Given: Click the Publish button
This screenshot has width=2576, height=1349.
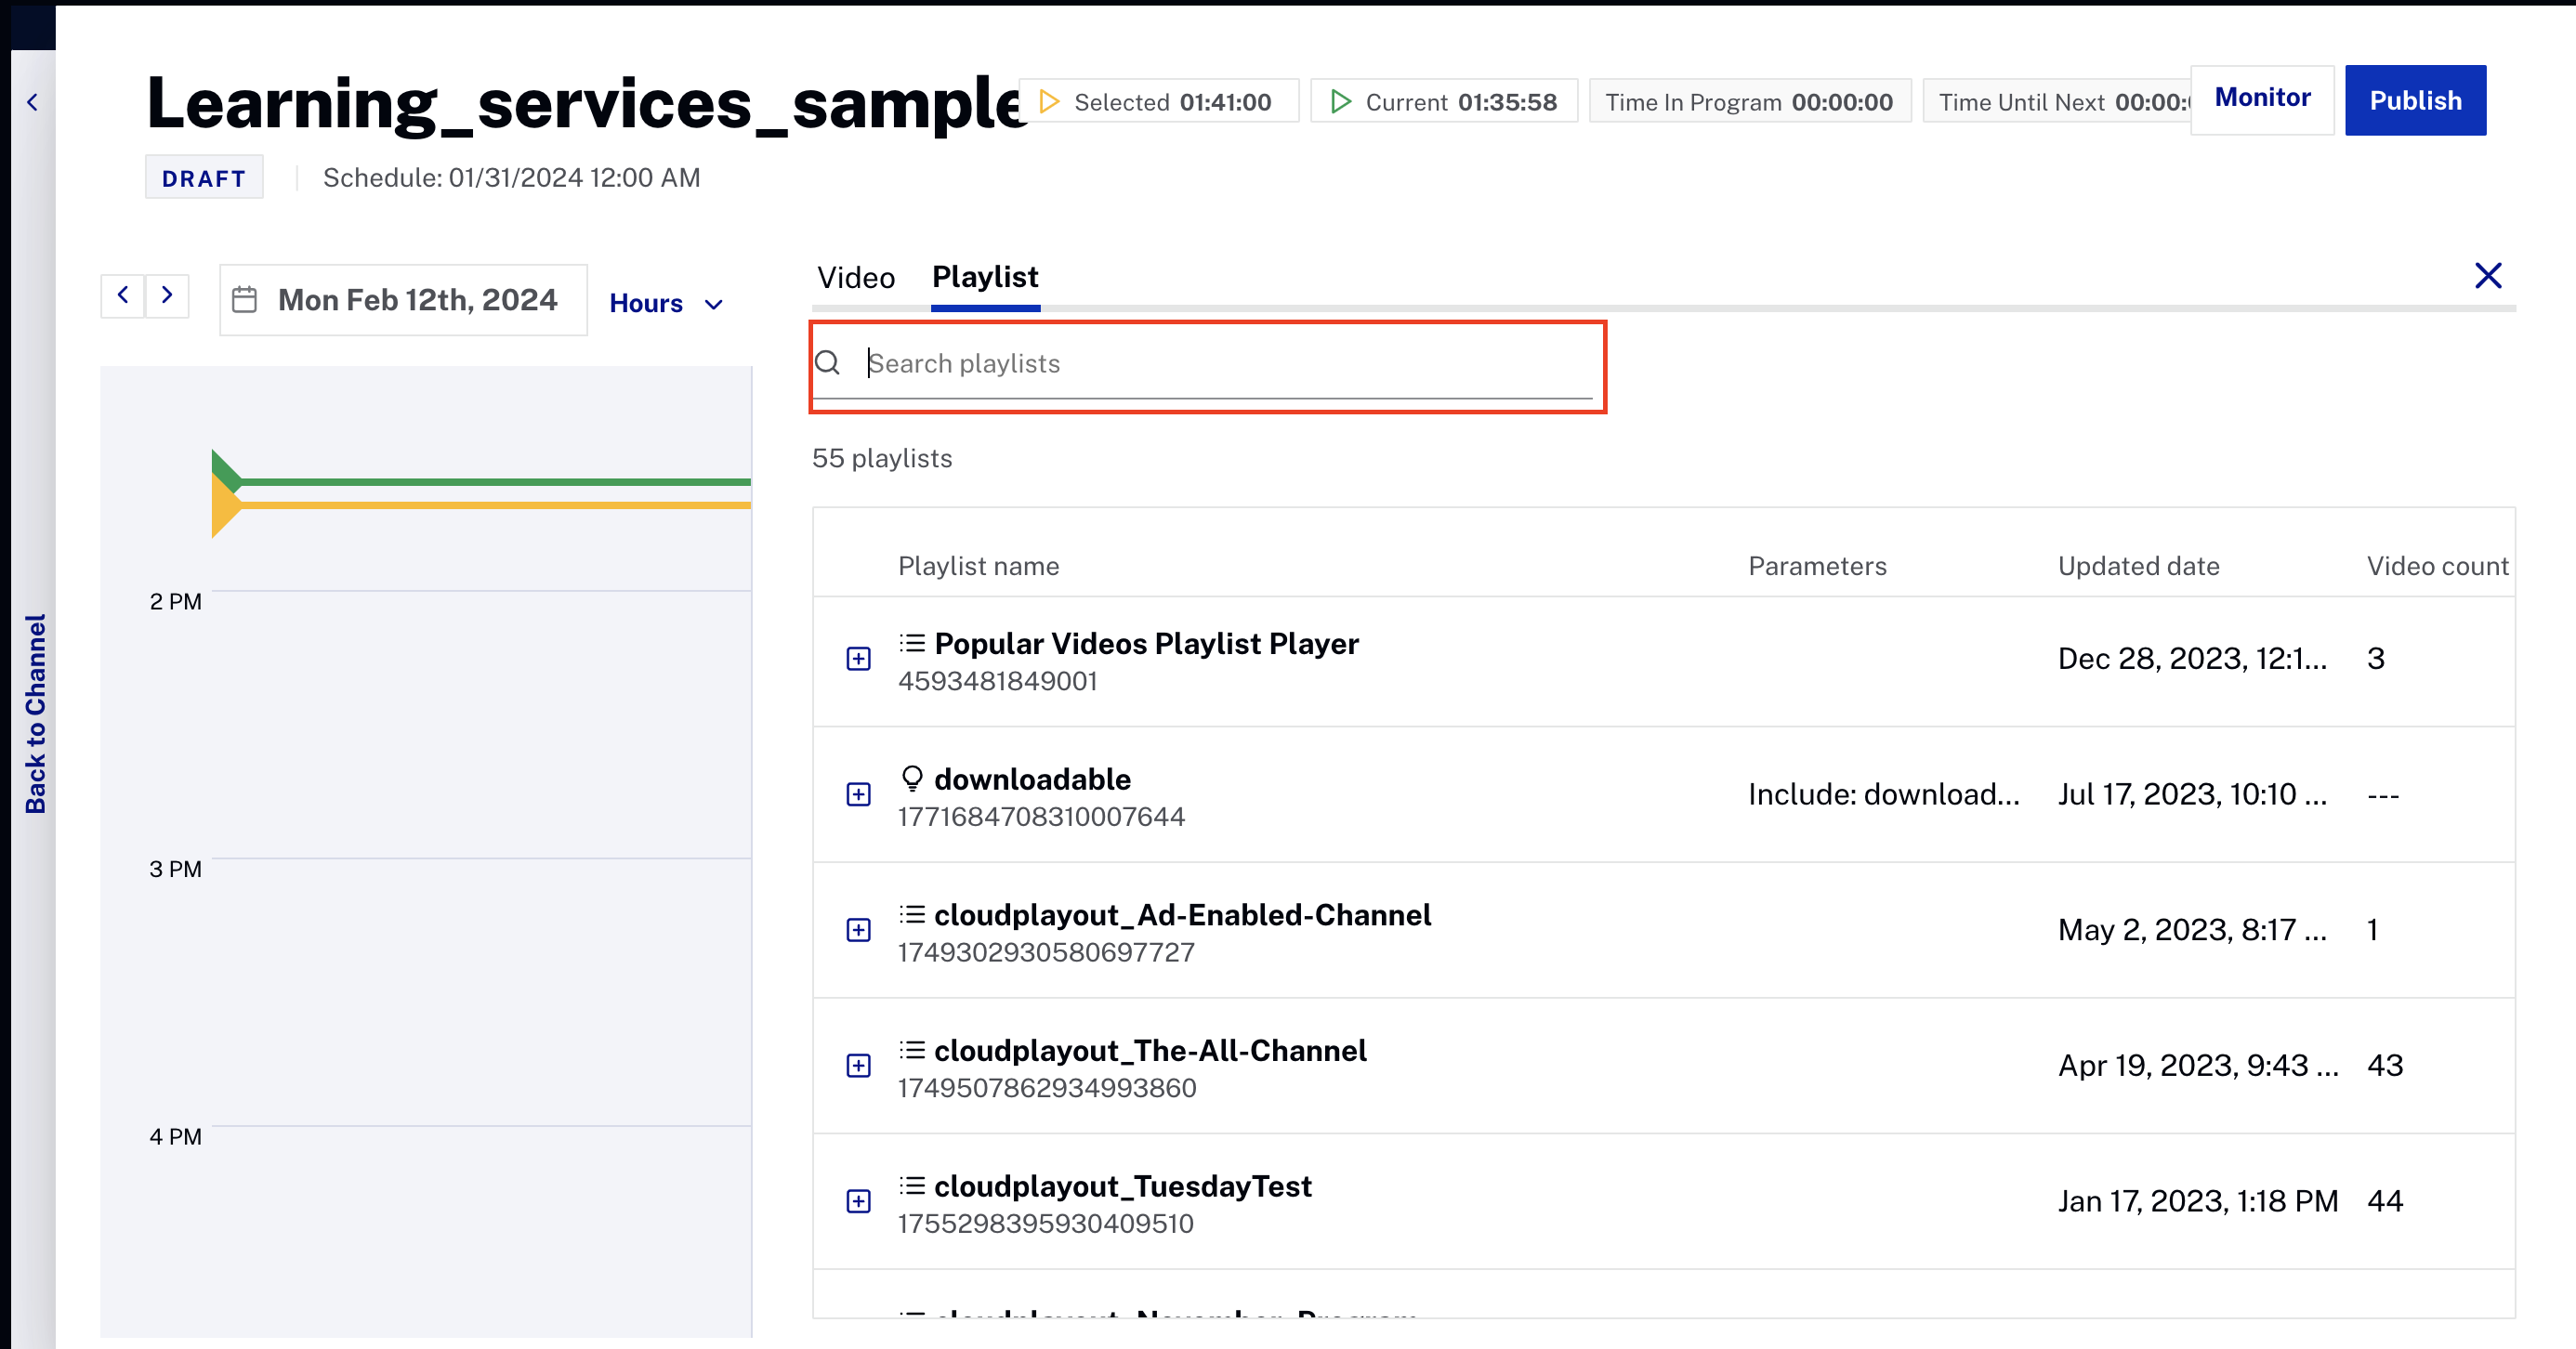Looking at the screenshot, I should pos(2415,100).
